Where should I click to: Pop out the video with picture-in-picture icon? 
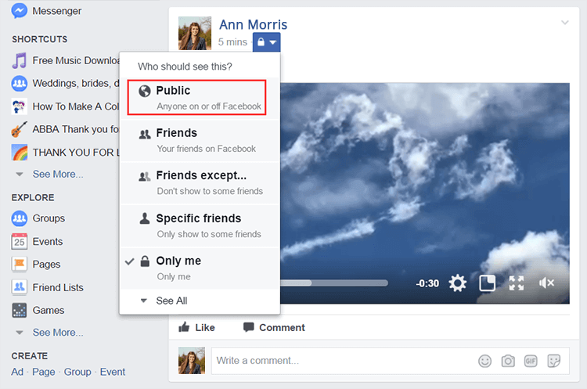pos(487,283)
